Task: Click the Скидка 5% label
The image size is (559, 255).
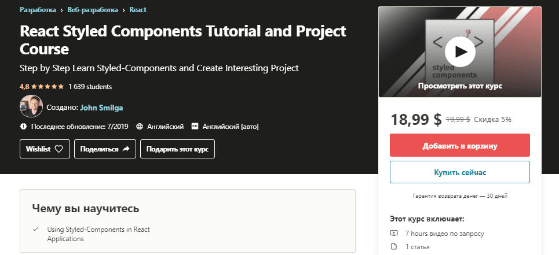Action: coord(493,120)
